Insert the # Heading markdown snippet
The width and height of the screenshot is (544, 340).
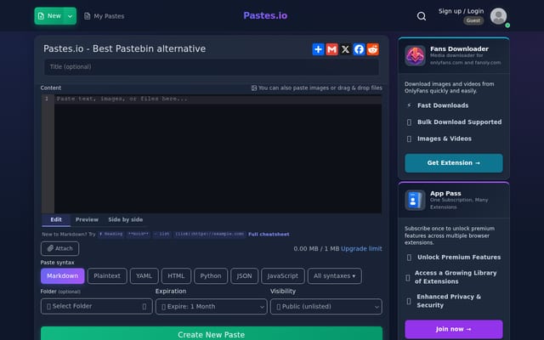point(111,235)
